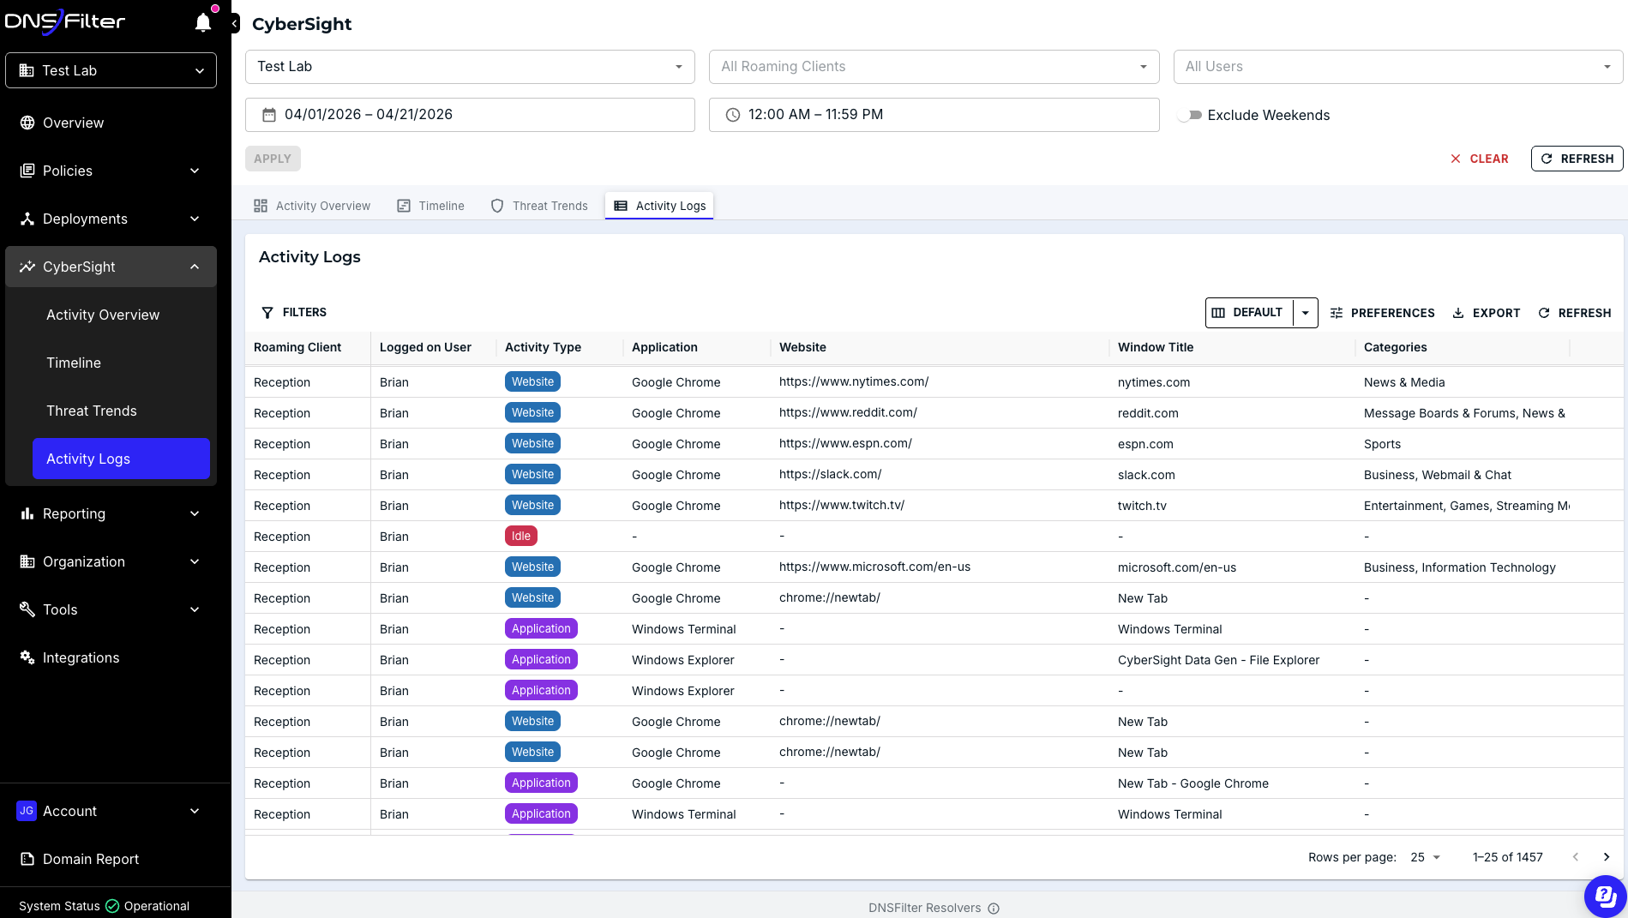This screenshot has width=1628, height=918.
Task: Click the Integrations gear icon
Action: (27, 657)
